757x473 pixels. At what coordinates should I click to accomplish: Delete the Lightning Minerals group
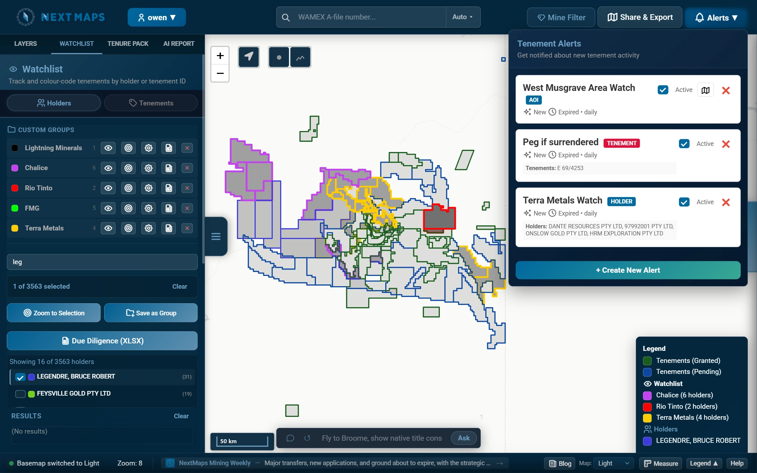pos(187,148)
